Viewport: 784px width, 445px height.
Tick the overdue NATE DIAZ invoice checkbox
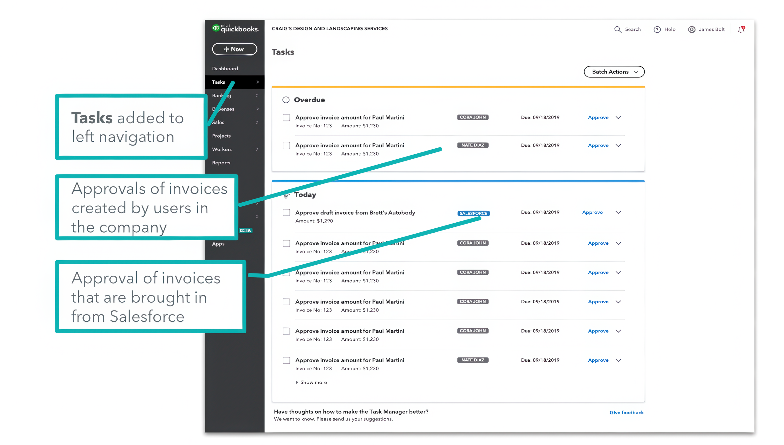(286, 146)
